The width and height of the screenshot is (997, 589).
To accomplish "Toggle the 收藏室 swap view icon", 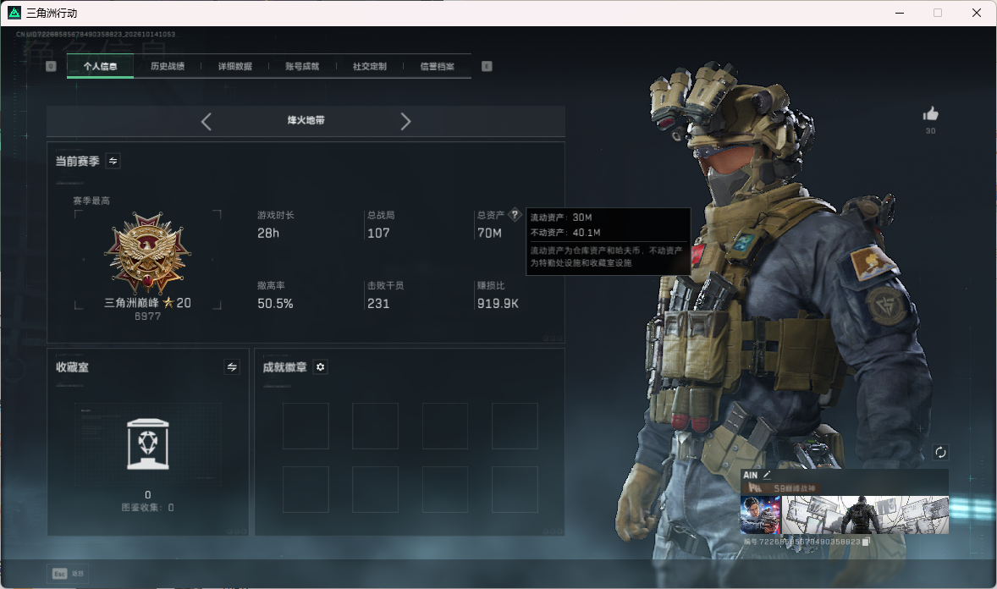I will tap(232, 367).
